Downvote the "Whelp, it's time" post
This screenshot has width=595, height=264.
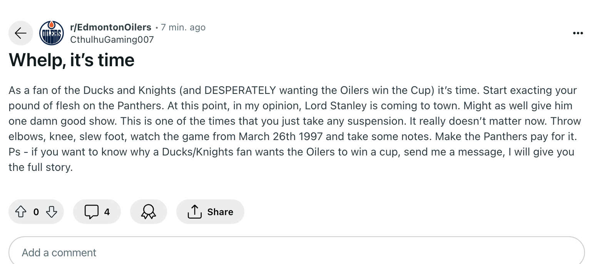tap(52, 212)
